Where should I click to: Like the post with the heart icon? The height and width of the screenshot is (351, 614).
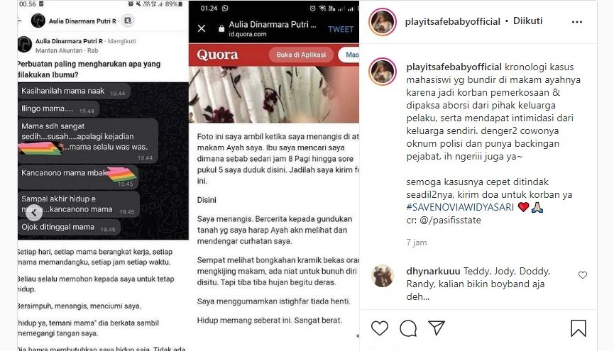tap(380, 328)
